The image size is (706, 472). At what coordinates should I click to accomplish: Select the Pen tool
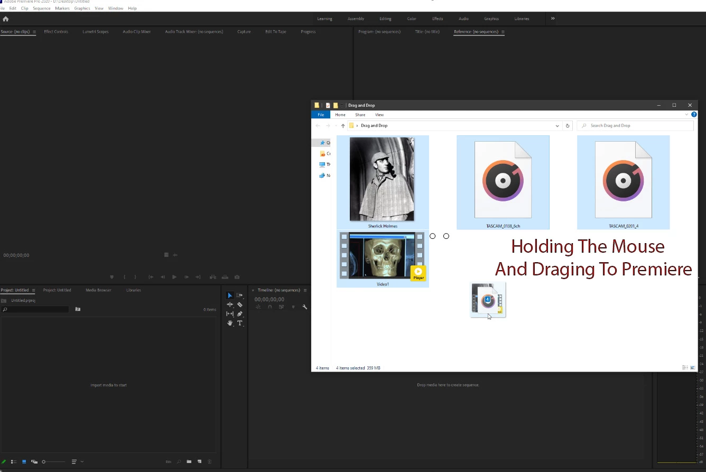(240, 314)
